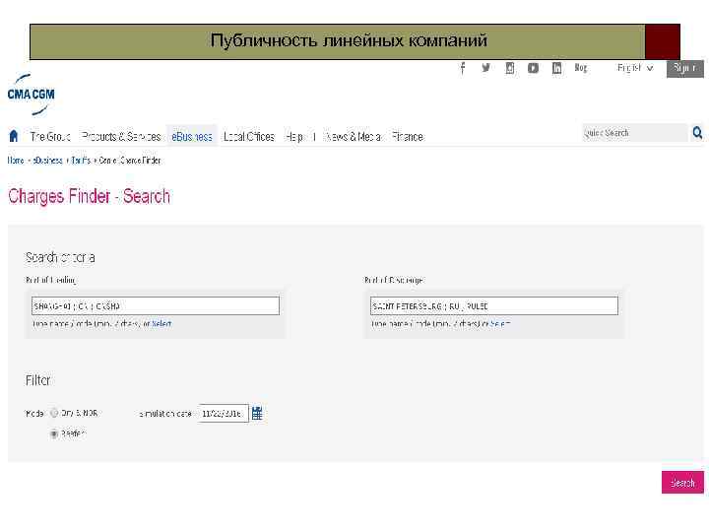Click the pink Search button
This screenshot has width=709, height=532.
click(682, 482)
